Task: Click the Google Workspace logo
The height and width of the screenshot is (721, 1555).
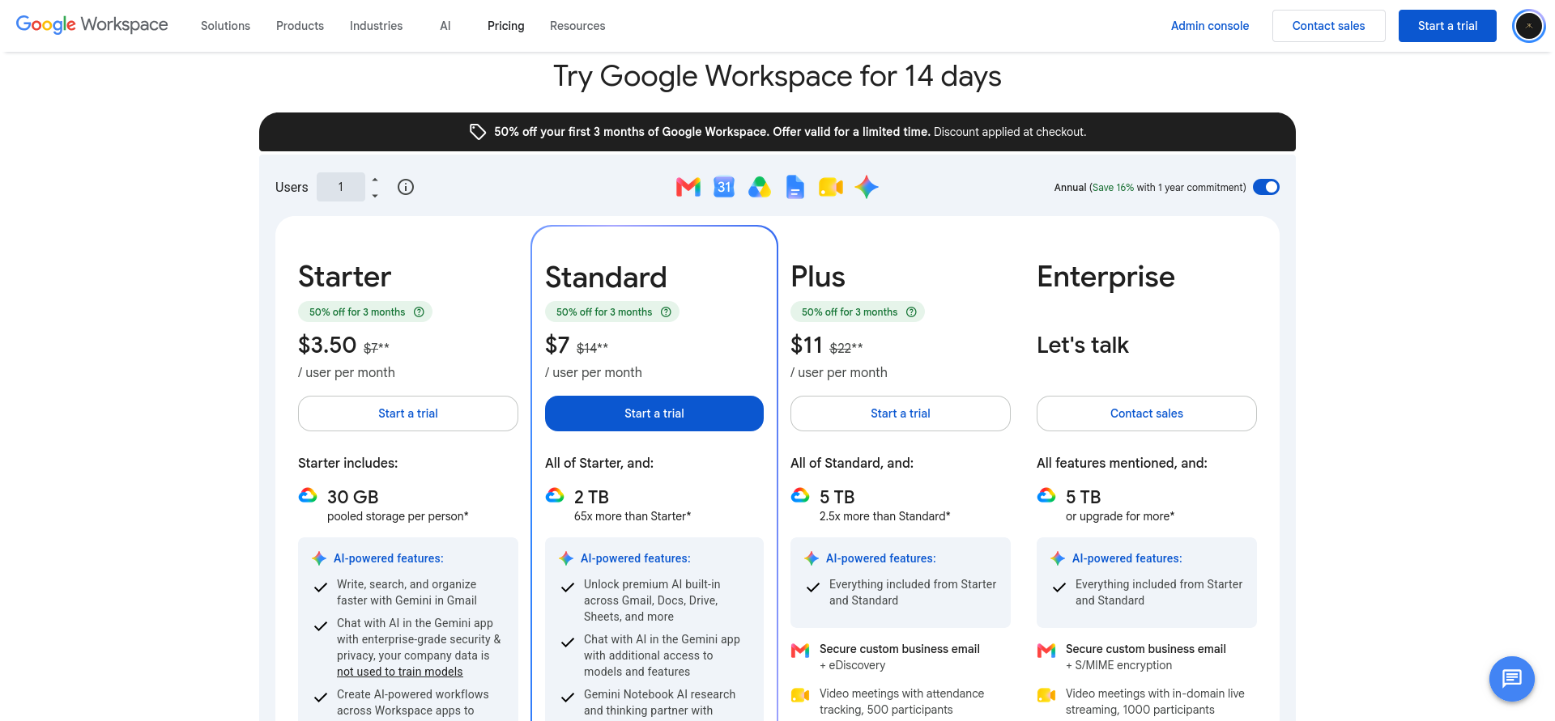Action: (x=92, y=25)
